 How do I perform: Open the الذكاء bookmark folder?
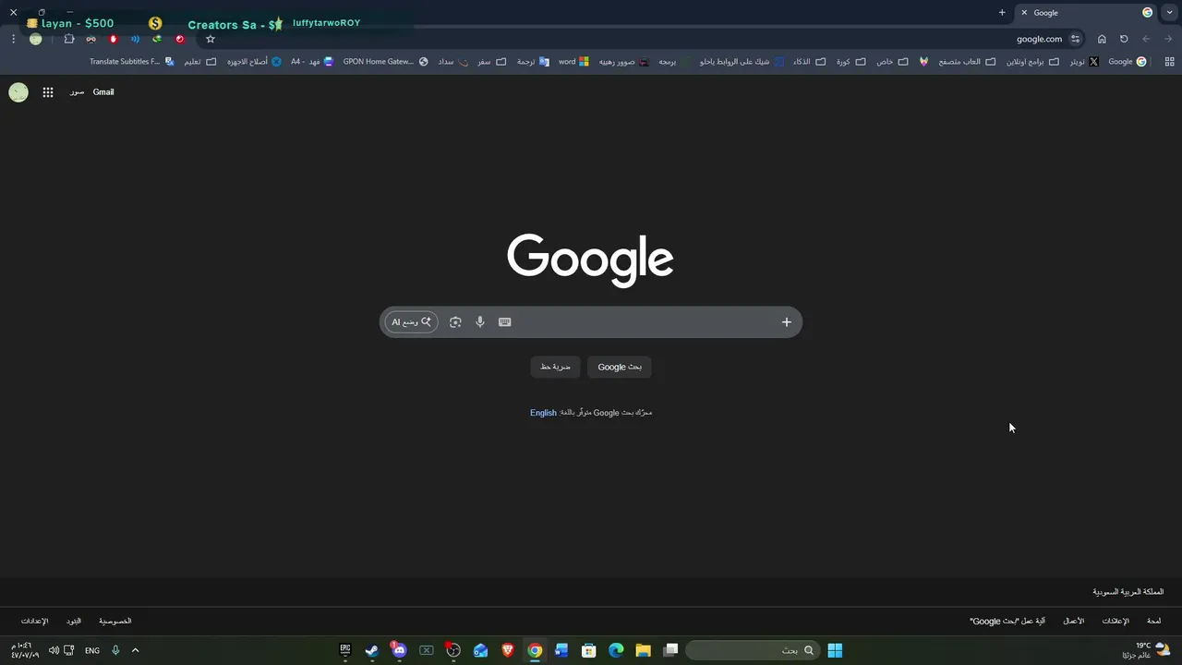[x=810, y=62]
